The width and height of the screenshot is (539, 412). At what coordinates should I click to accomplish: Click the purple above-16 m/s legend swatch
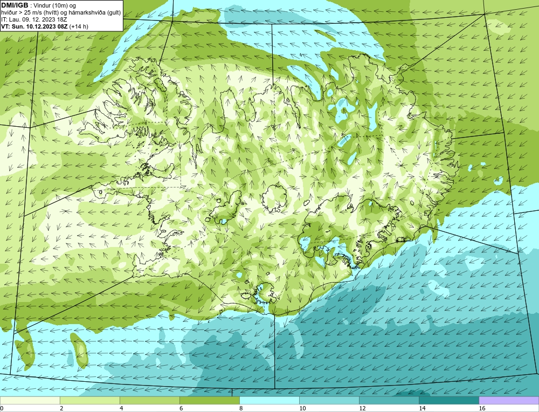(509, 400)
